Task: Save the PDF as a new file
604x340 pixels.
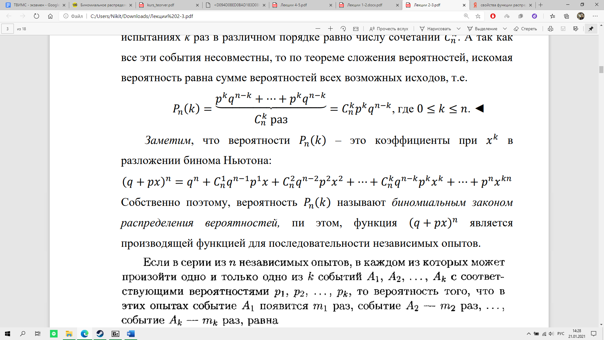Action: click(x=576, y=29)
